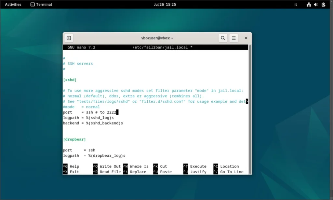Click the 'port = ssh' line under dropbear

tap(79, 150)
